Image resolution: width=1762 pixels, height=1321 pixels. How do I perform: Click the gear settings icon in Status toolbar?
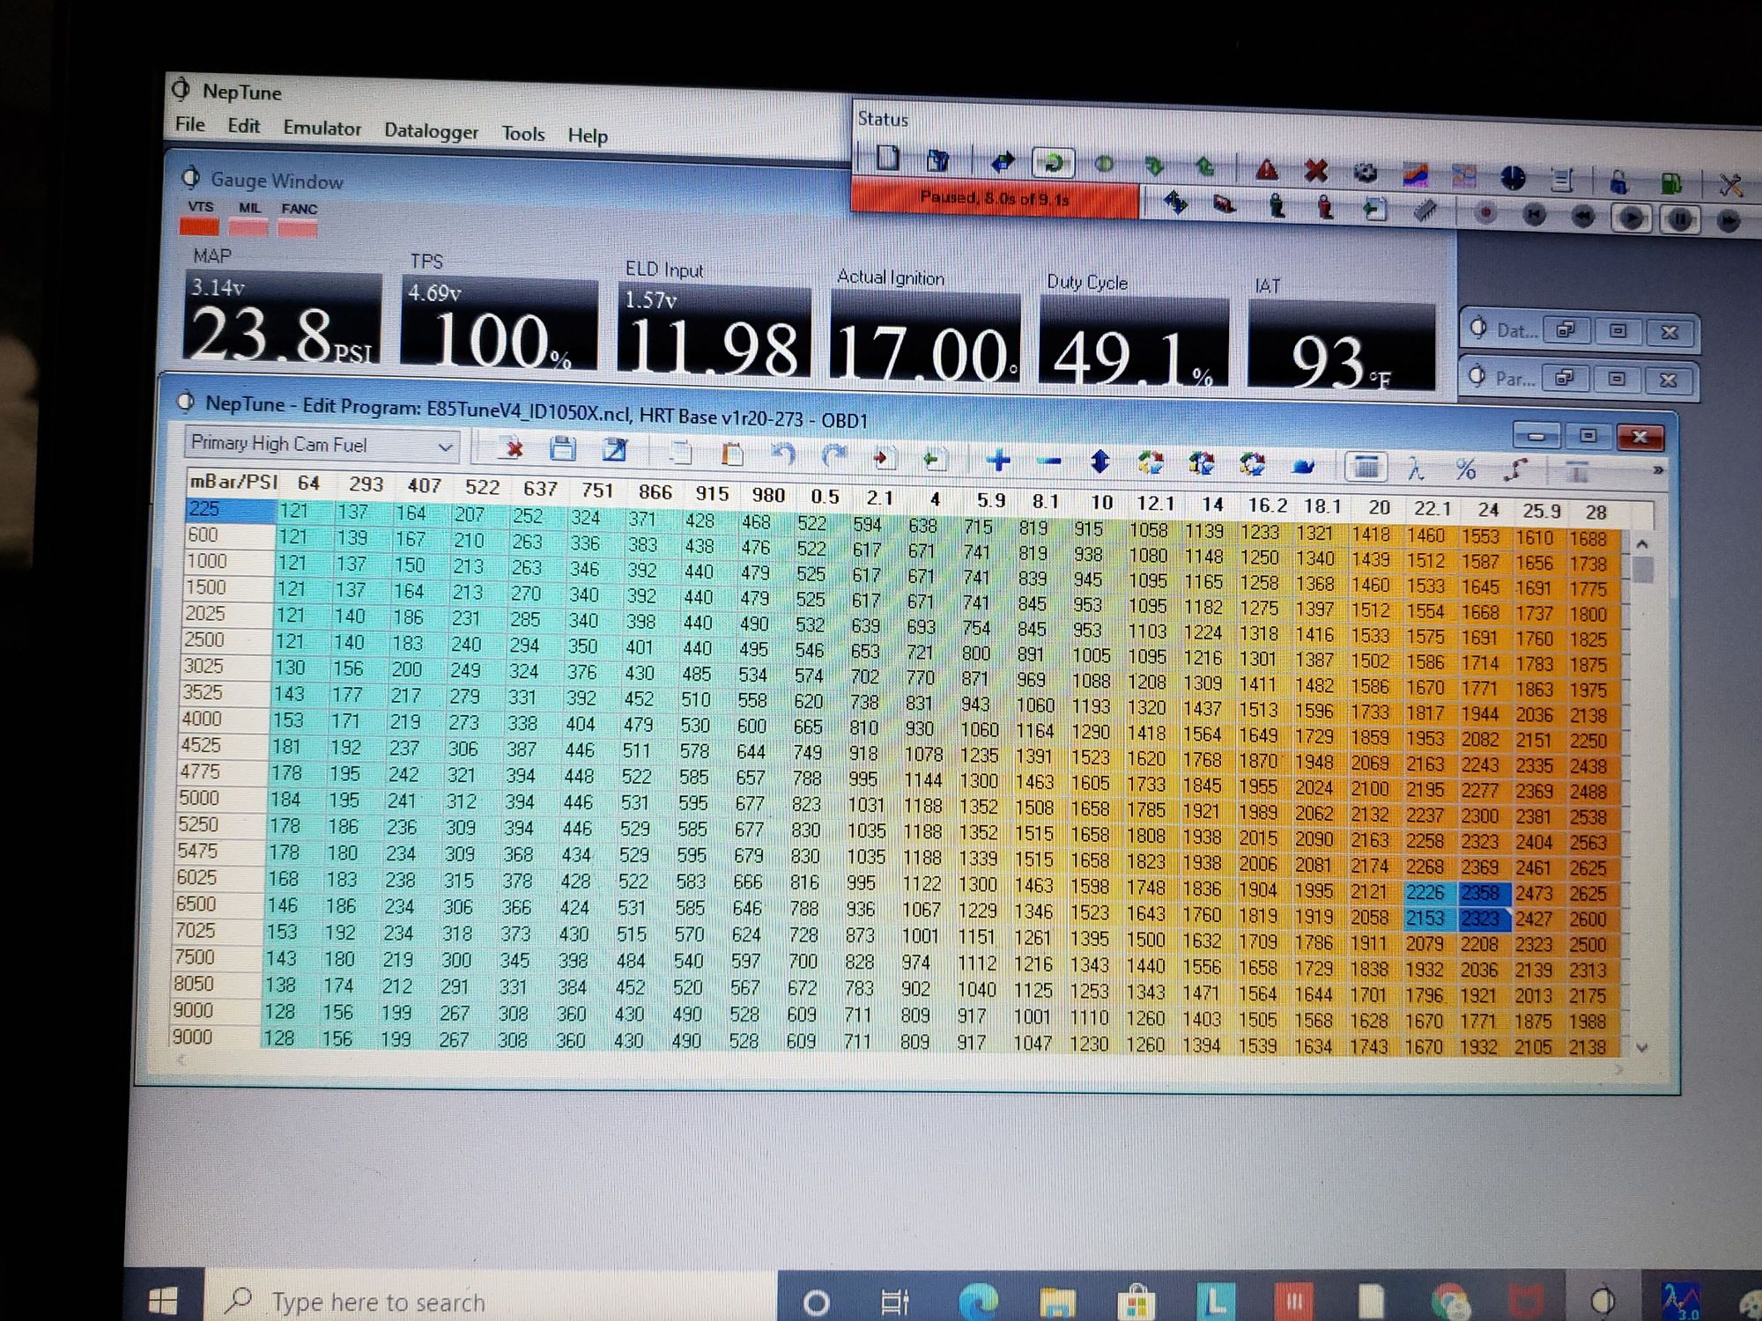click(x=1365, y=173)
